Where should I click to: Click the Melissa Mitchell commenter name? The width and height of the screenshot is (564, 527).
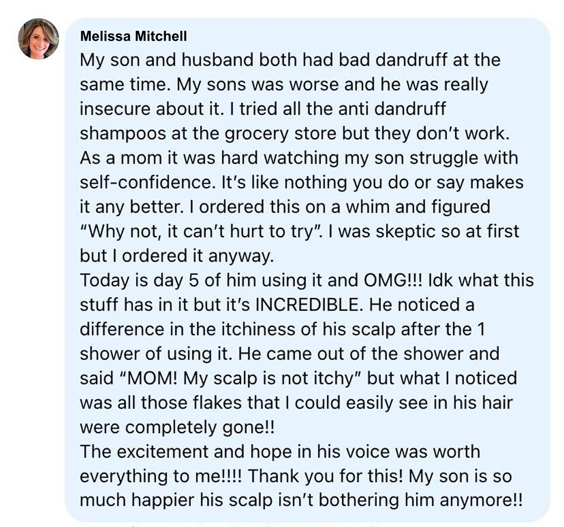click(134, 36)
